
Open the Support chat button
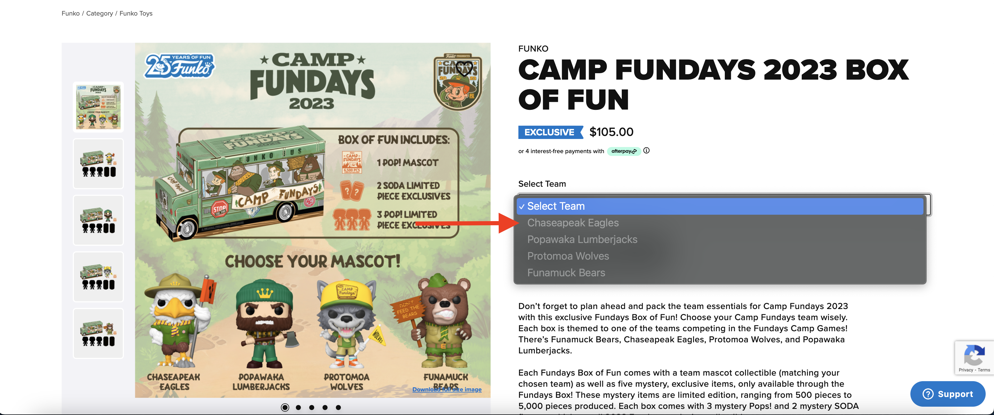(947, 394)
